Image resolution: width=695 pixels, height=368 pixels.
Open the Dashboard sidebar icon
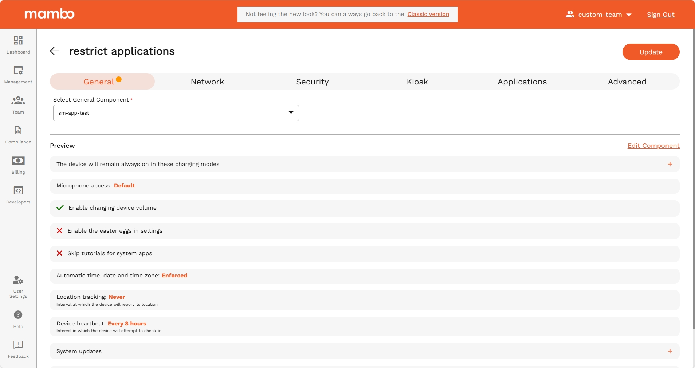pyautogui.click(x=18, y=41)
